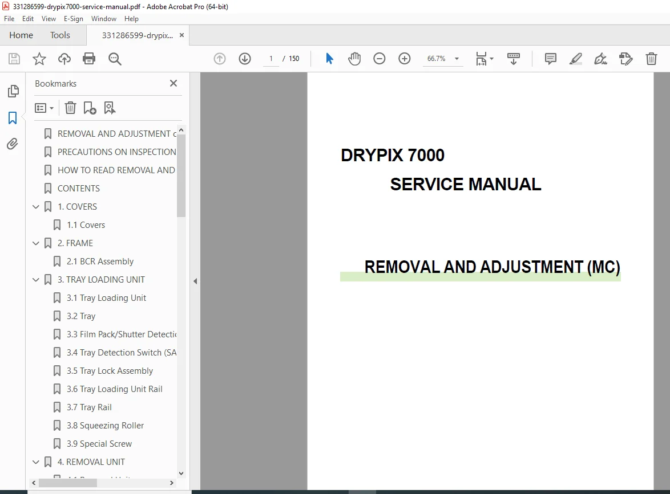Screen dimensions: 670x494
Task: Switch to the Tools tab
Action: tap(60, 35)
